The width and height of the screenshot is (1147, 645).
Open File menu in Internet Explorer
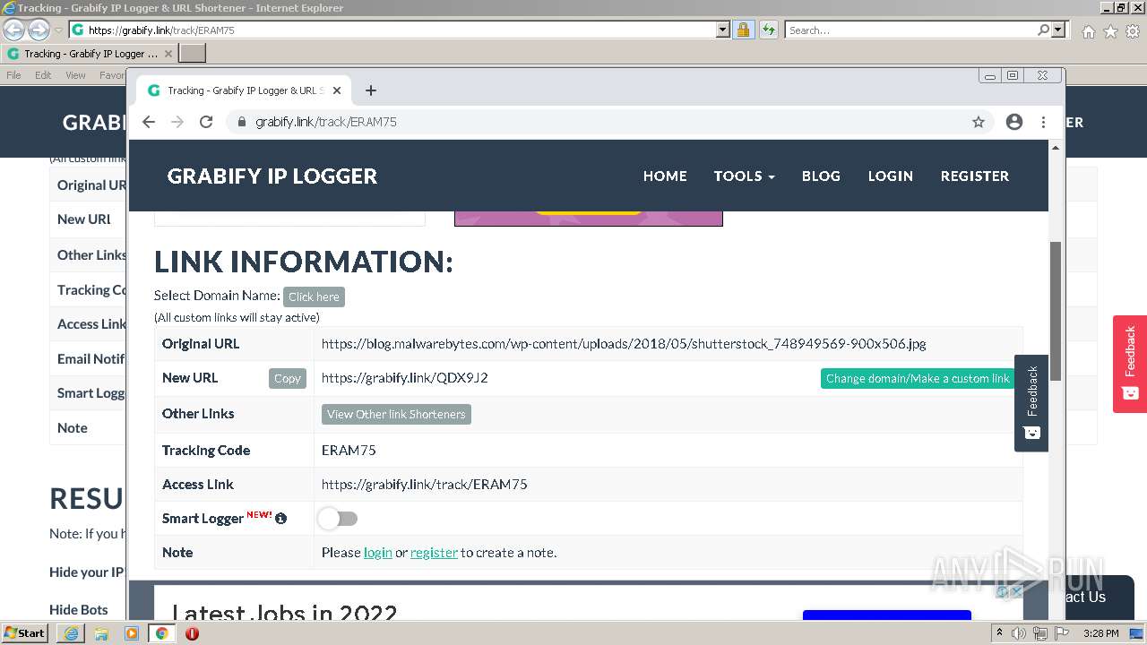(13, 75)
